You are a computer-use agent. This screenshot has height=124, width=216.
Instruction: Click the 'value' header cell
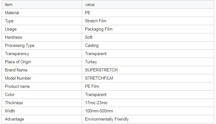pos(148,5)
